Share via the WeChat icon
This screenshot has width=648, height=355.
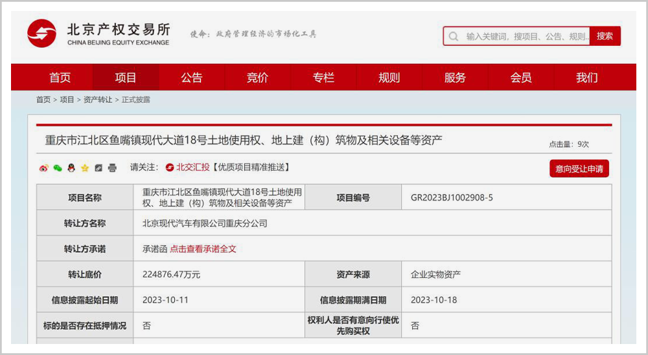57,168
